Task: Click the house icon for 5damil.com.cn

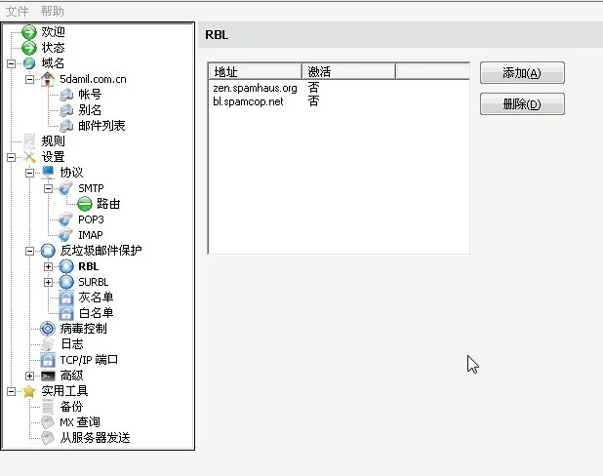Action: (47, 79)
